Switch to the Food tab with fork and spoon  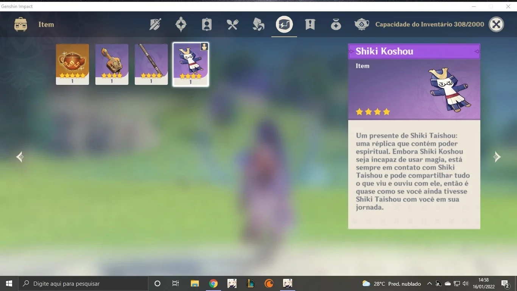tap(232, 25)
